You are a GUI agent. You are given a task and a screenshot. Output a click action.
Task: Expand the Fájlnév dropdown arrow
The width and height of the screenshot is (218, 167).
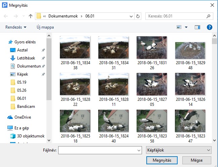point(139,150)
